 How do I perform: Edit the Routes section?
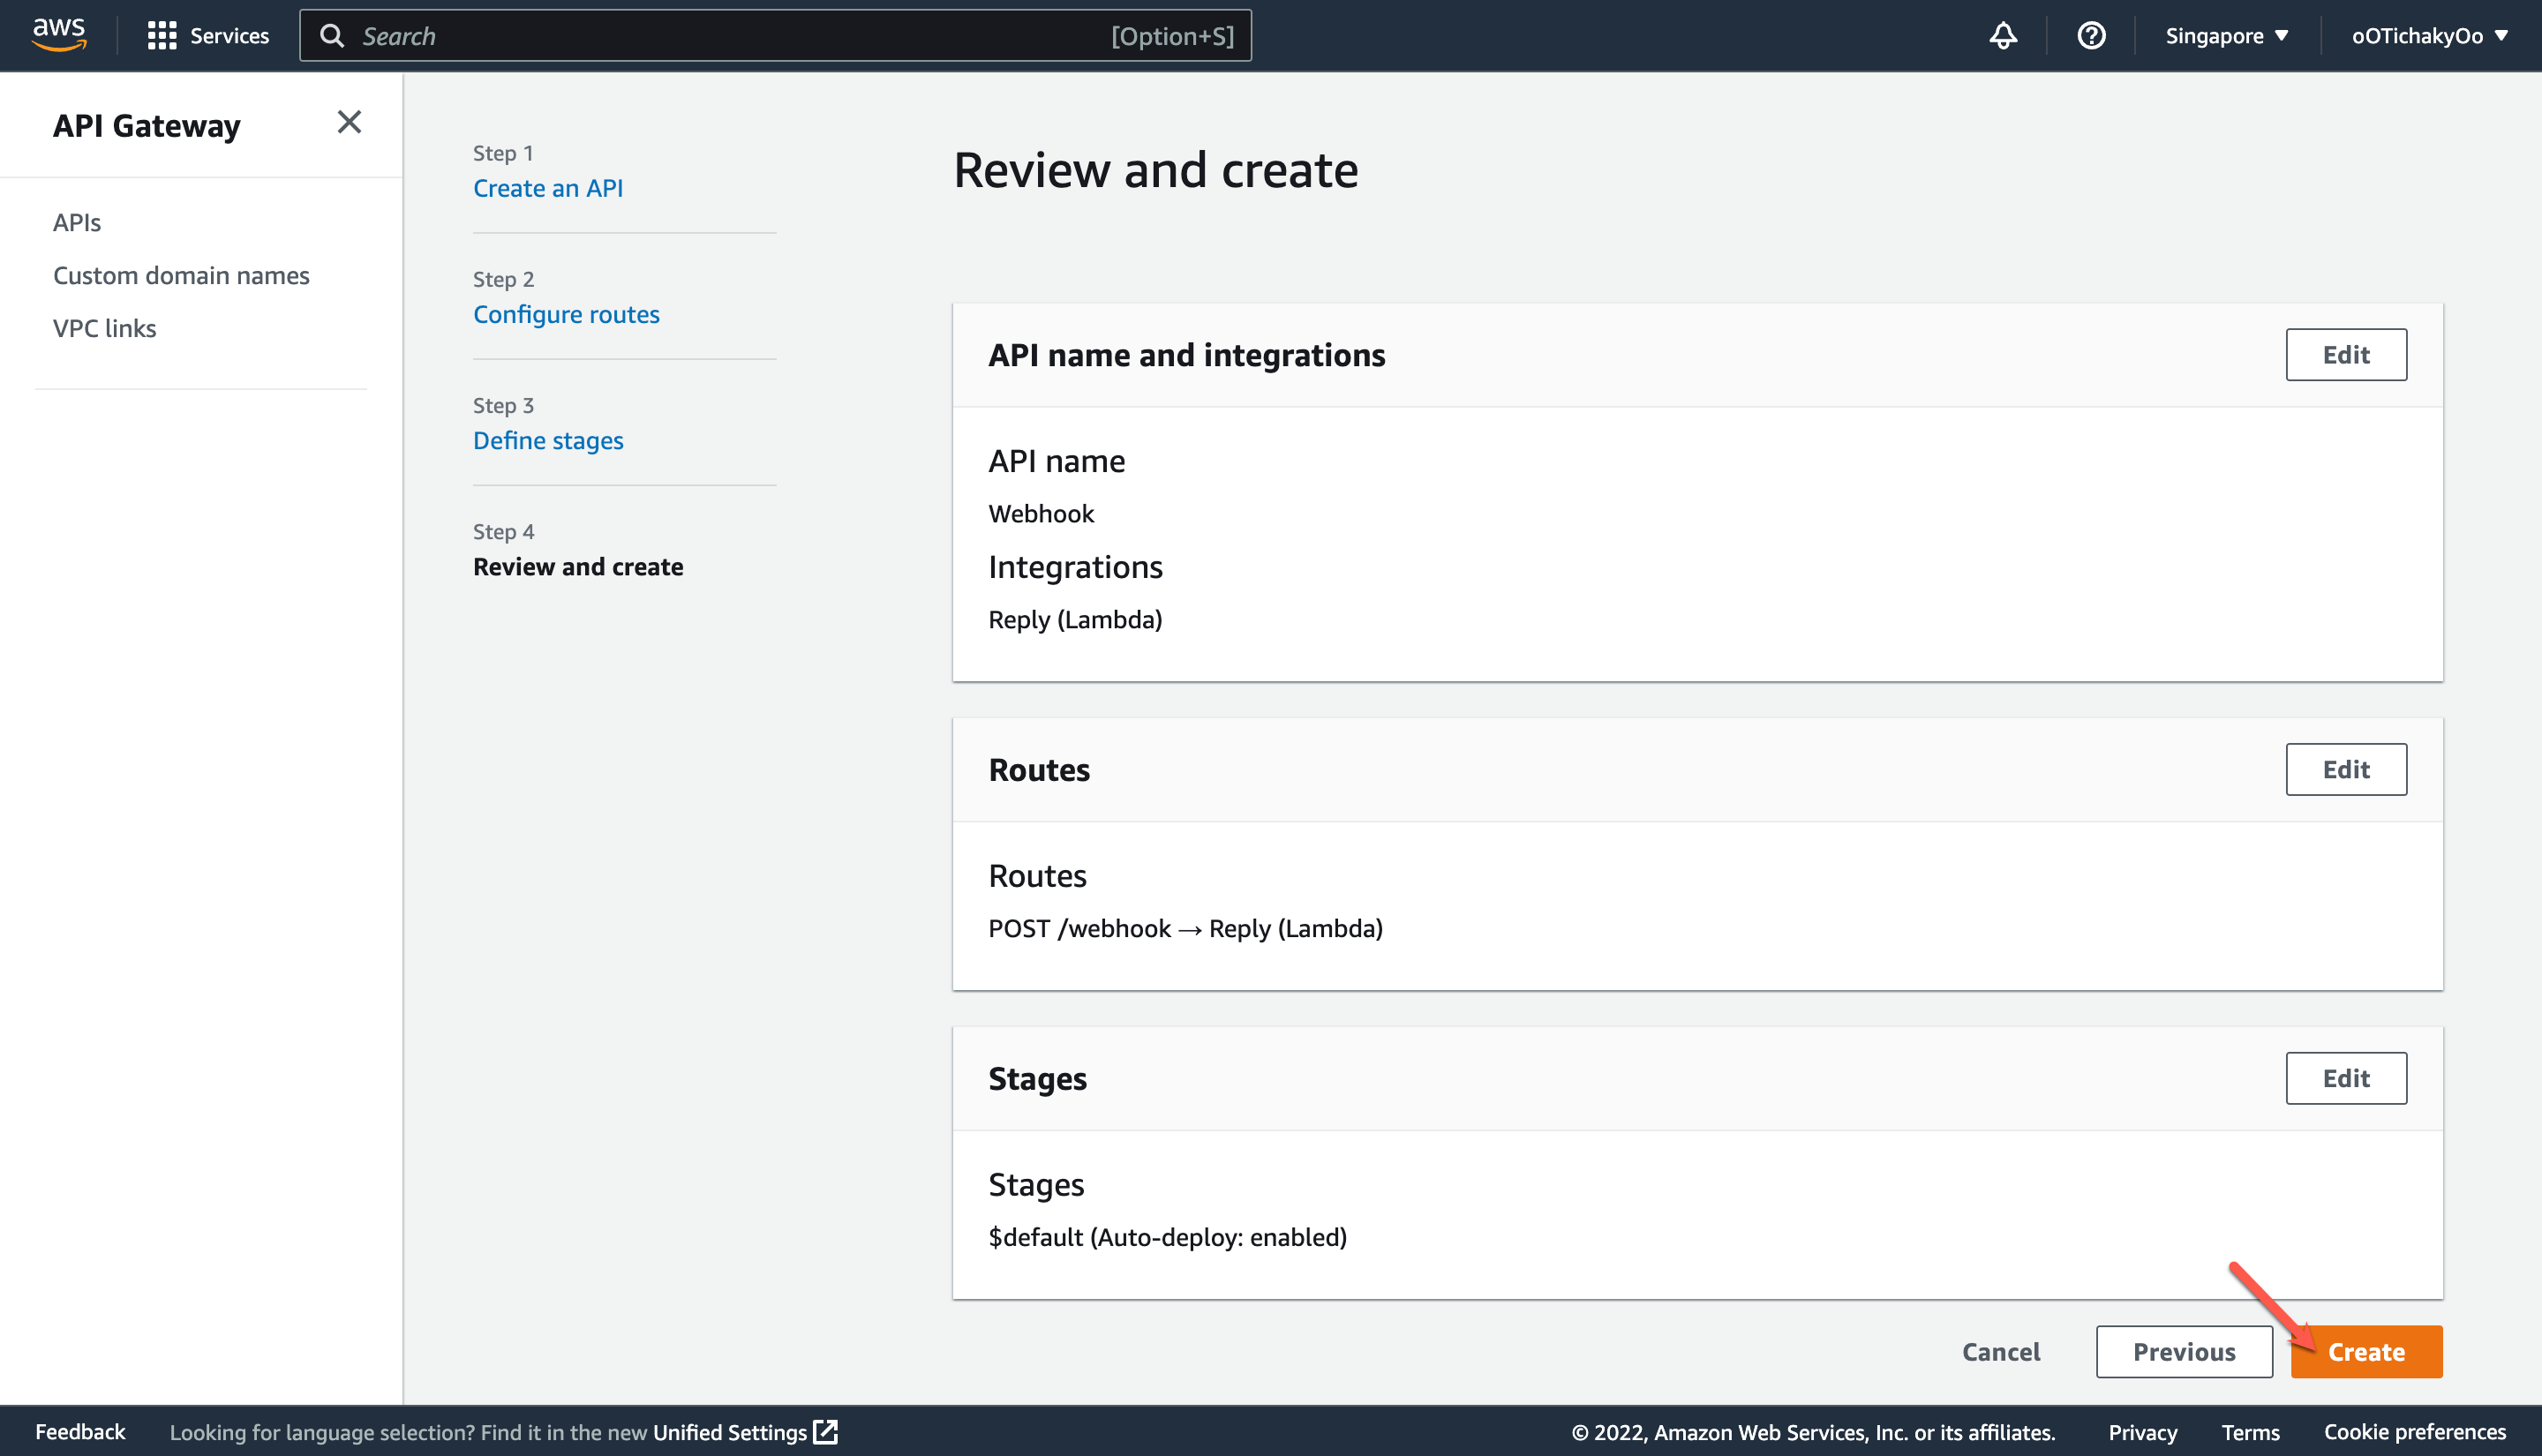pyautogui.click(x=2346, y=769)
